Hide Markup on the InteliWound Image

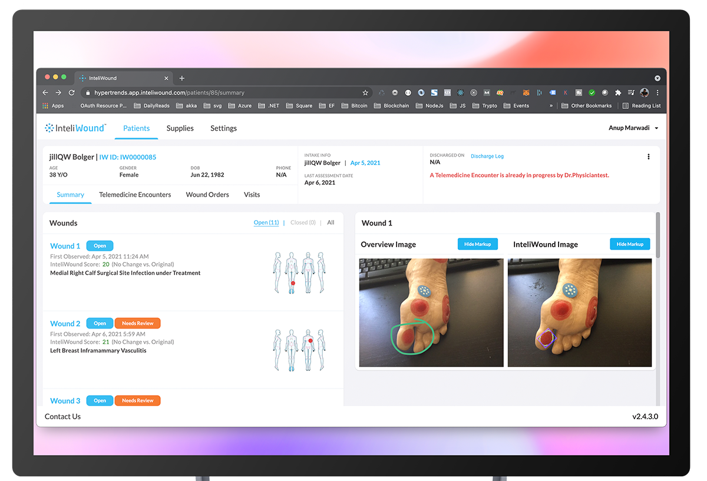point(630,244)
